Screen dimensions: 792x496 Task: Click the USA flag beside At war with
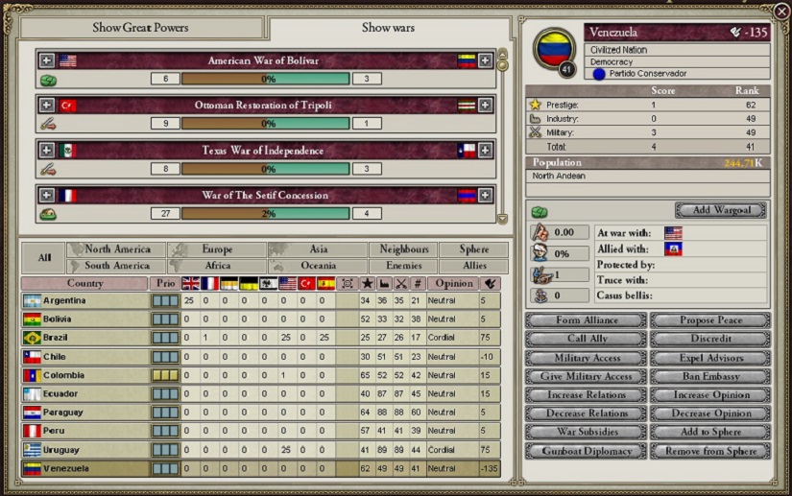coord(673,233)
